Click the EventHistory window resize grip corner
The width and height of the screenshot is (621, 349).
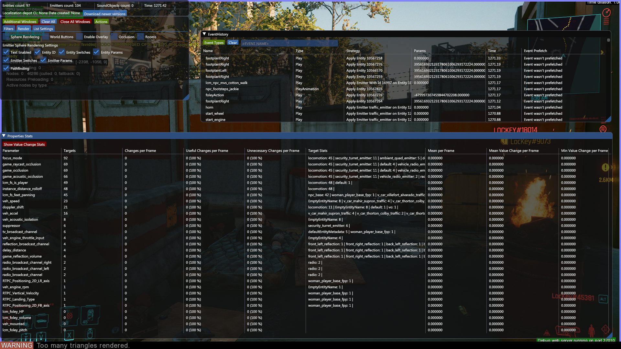coord(608,120)
